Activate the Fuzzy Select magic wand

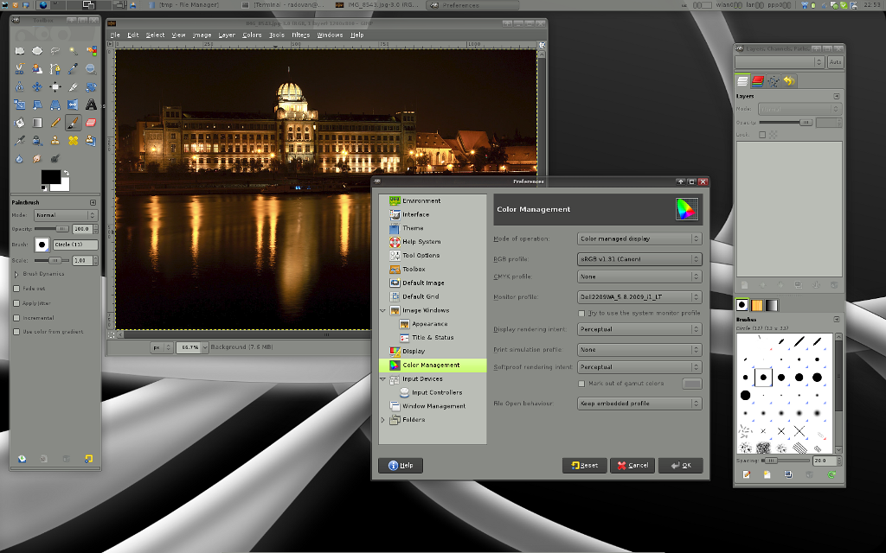[74, 51]
